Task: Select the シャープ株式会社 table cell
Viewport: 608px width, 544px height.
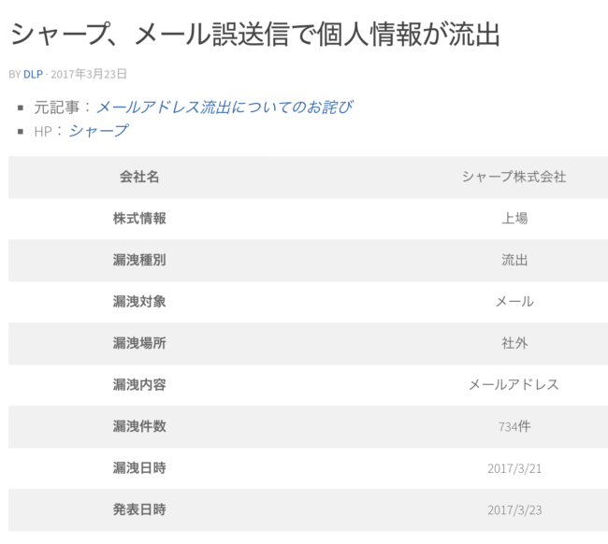Action: (514, 177)
